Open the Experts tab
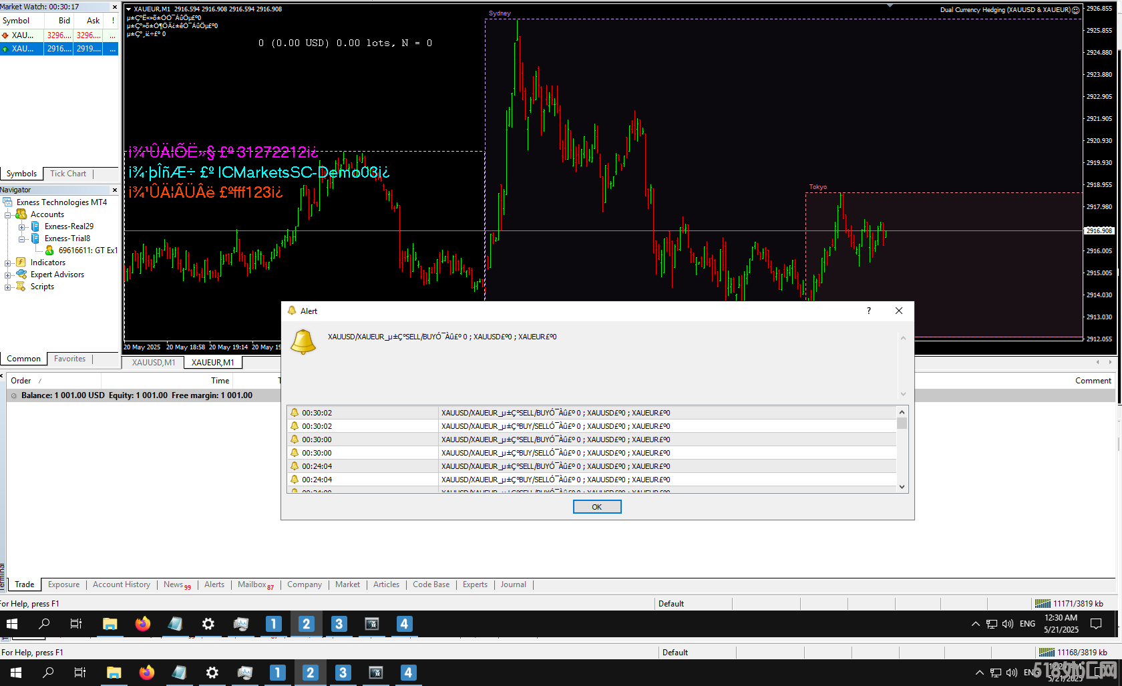Viewport: 1122px width, 686px height. pos(475,584)
